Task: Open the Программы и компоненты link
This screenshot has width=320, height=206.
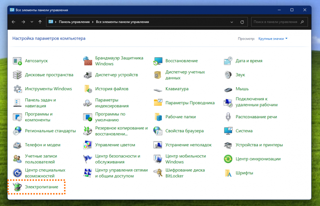Action: click(39, 117)
